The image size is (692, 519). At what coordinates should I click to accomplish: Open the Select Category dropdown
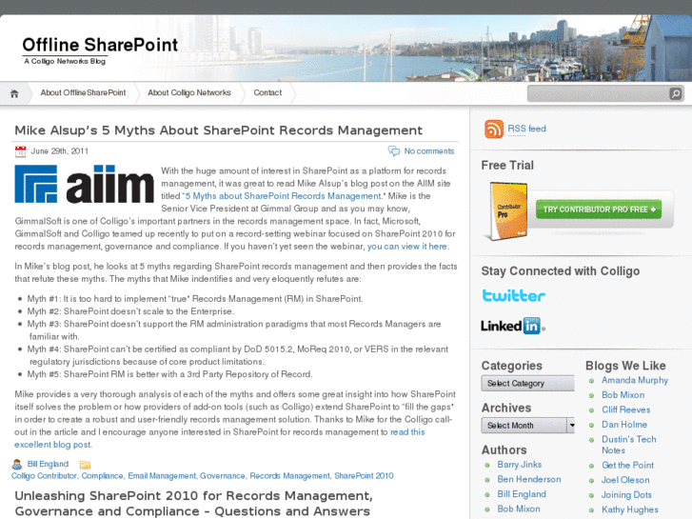[528, 384]
